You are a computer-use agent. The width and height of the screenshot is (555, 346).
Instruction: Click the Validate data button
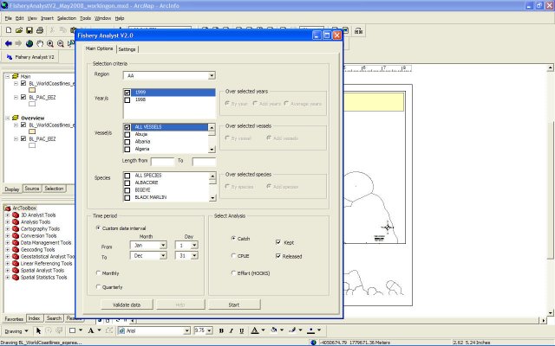pos(127,304)
